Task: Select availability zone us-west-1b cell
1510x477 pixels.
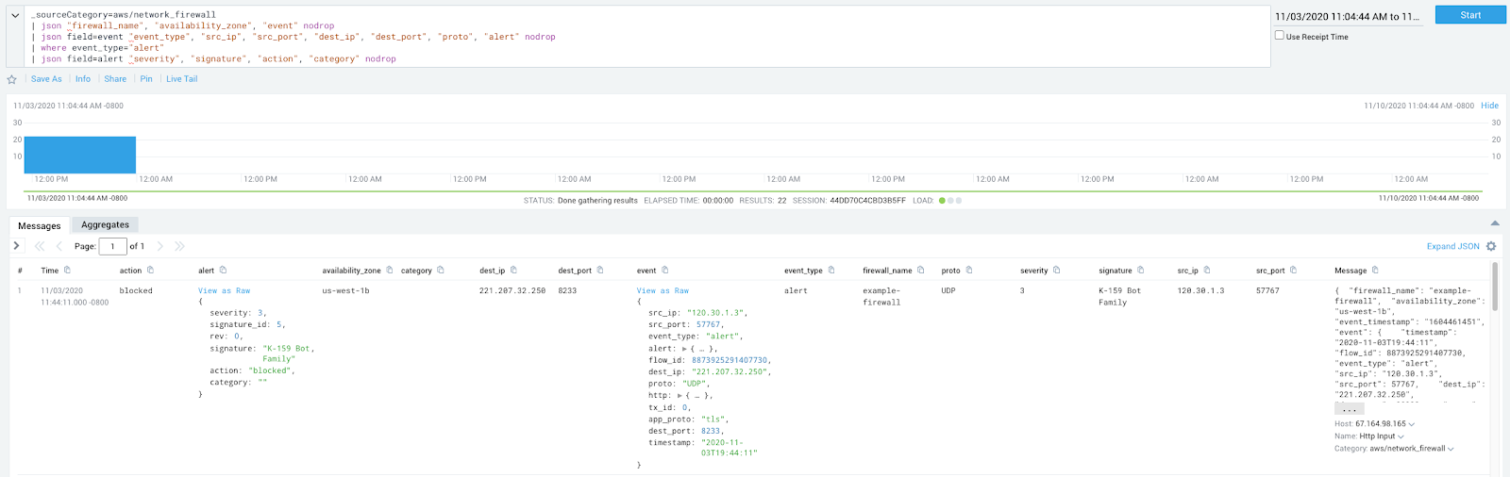Action: pos(345,291)
